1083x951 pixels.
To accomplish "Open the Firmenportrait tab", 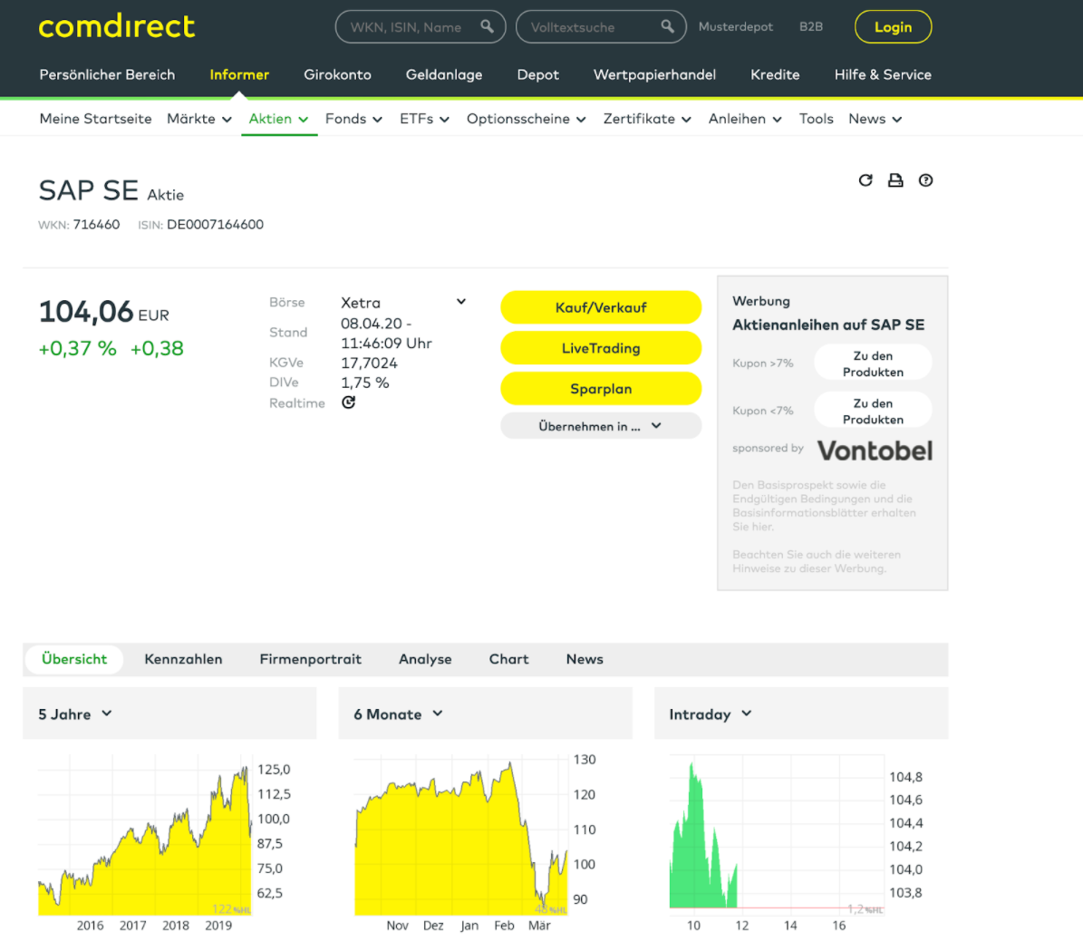I will (310, 659).
